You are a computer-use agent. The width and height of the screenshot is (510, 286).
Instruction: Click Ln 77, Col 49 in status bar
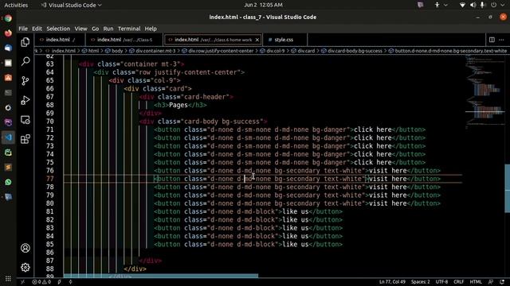click(392, 282)
